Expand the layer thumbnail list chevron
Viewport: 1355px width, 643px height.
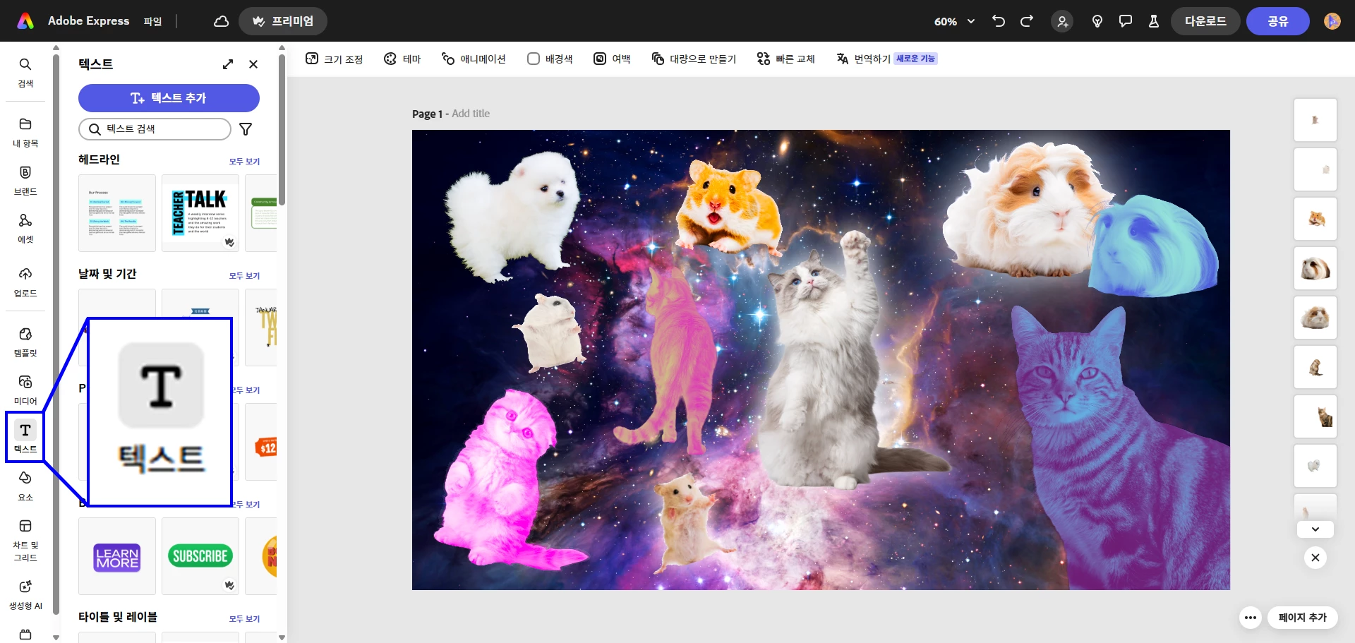[x=1315, y=529]
